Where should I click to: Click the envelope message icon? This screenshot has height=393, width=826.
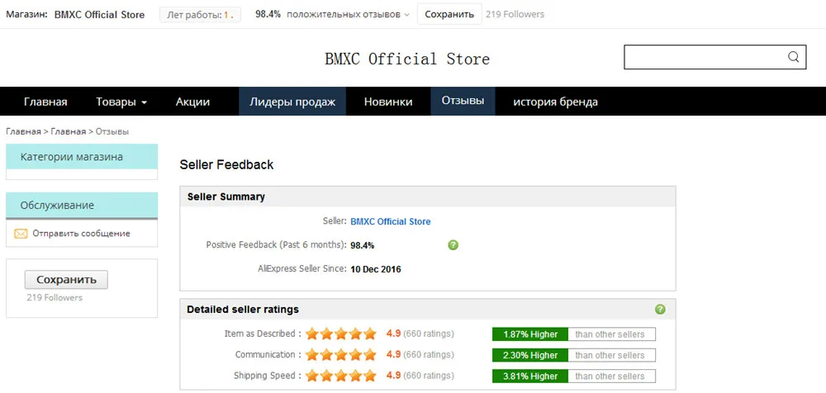coord(21,234)
